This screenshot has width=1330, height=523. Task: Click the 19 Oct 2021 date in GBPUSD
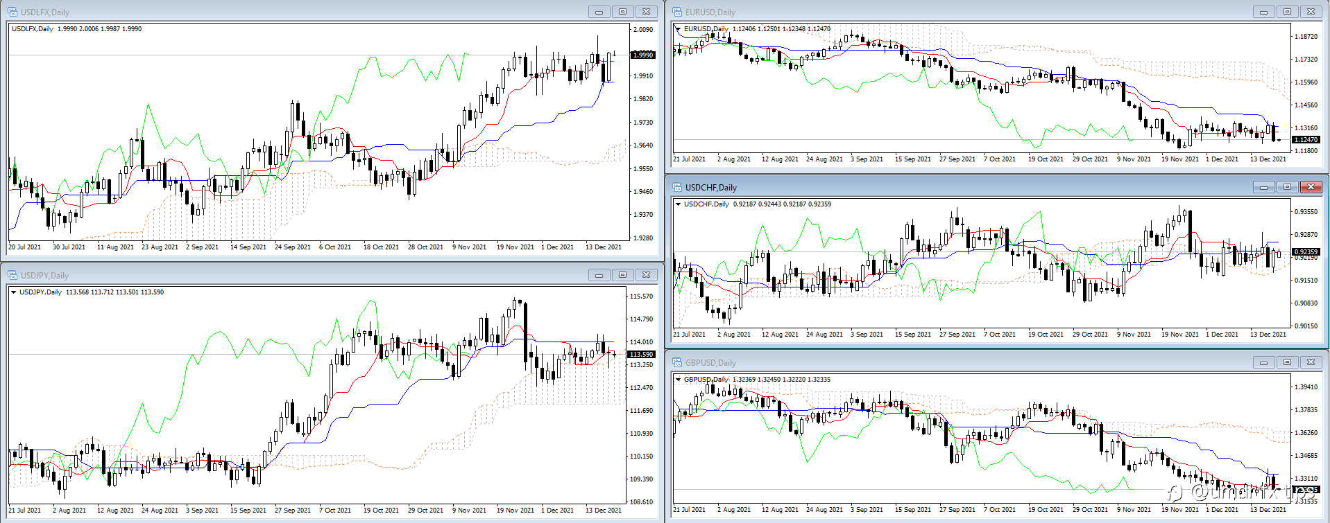click(1046, 509)
